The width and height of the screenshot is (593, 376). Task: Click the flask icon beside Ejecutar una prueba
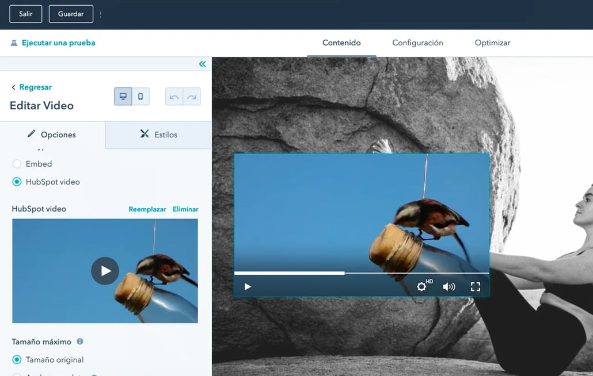pos(14,43)
